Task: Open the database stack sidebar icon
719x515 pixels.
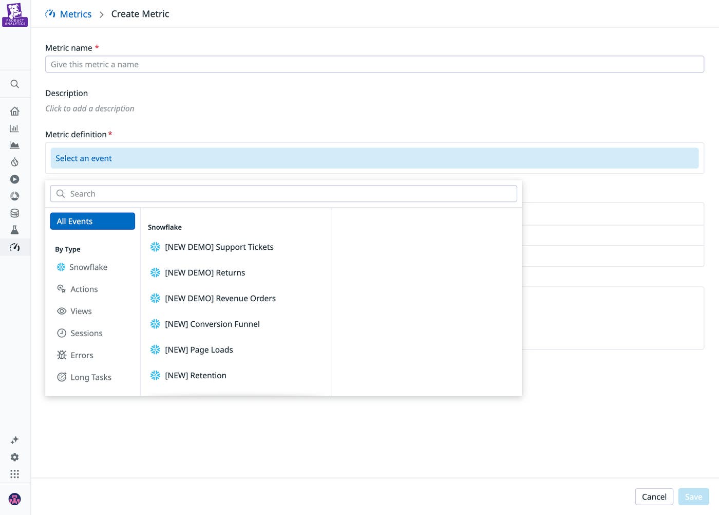Action: [x=15, y=213]
